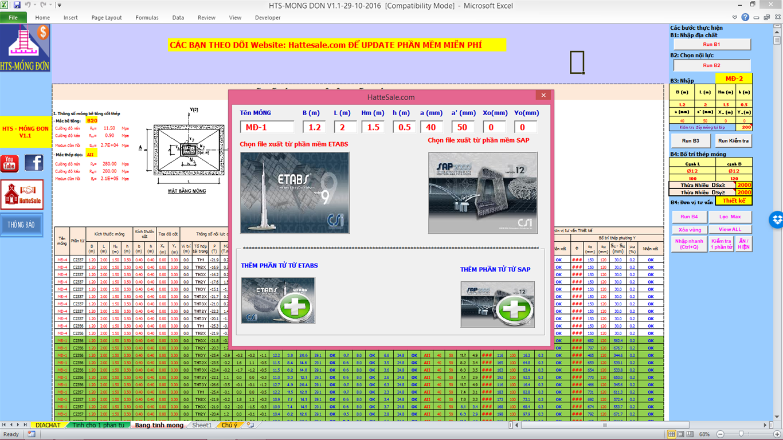Click the insert new worksheet tab icon

pos(250,425)
